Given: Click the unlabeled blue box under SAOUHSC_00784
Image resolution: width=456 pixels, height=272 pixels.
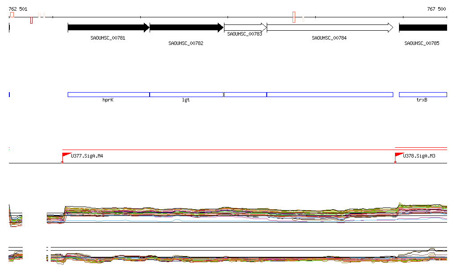Looking at the screenshot, I should pyautogui.click(x=330, y=94).
